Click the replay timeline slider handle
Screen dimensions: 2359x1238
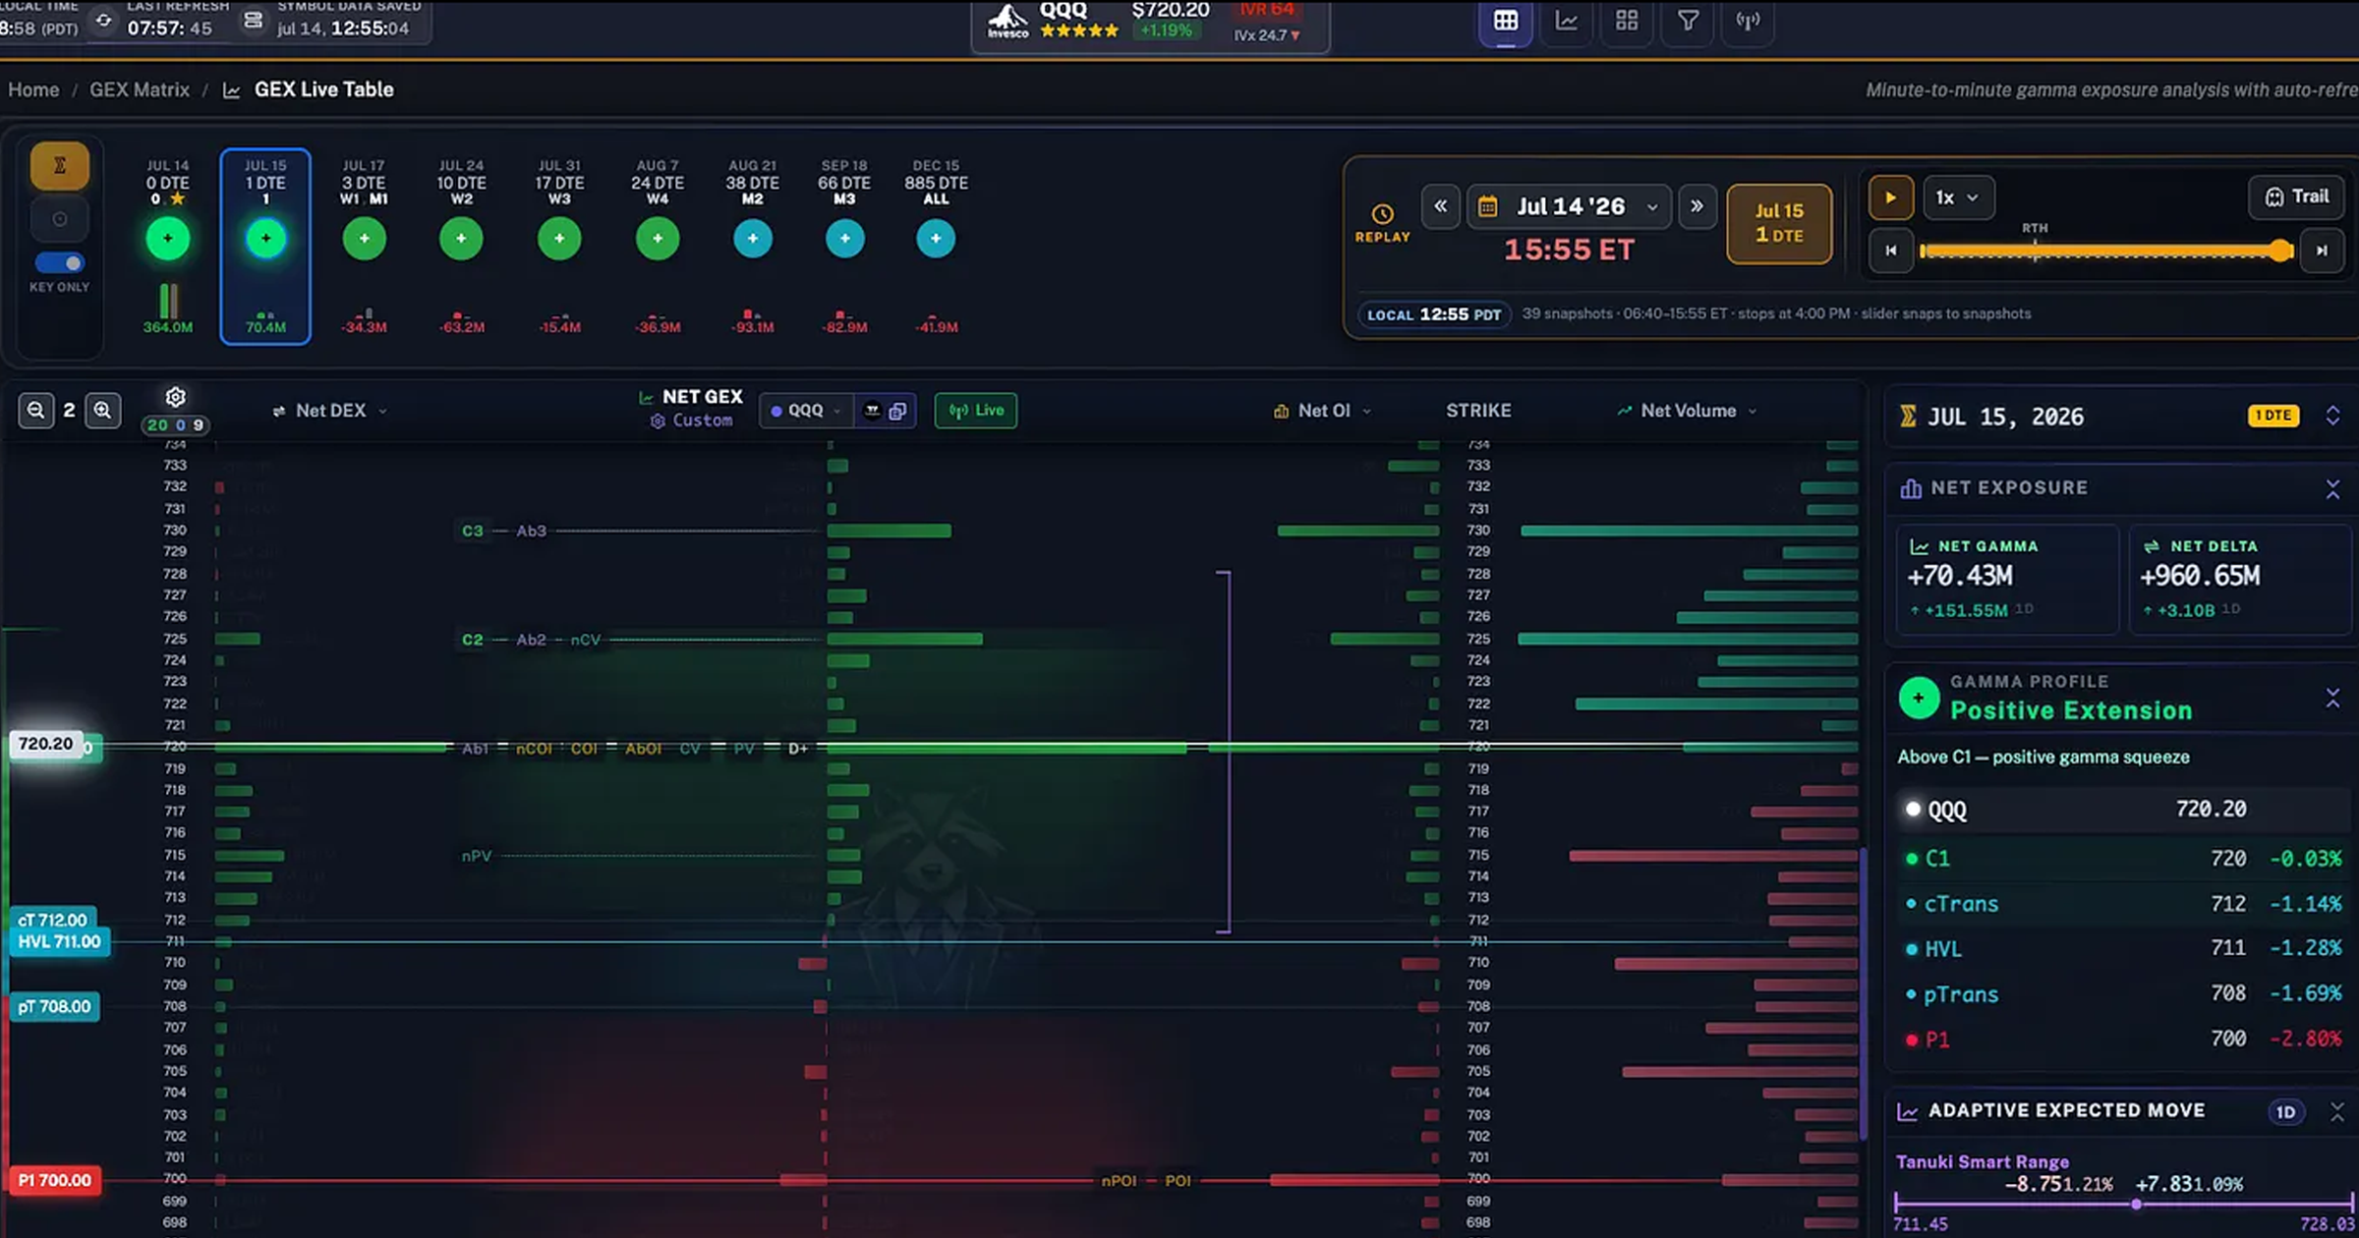click(2281, 252)
